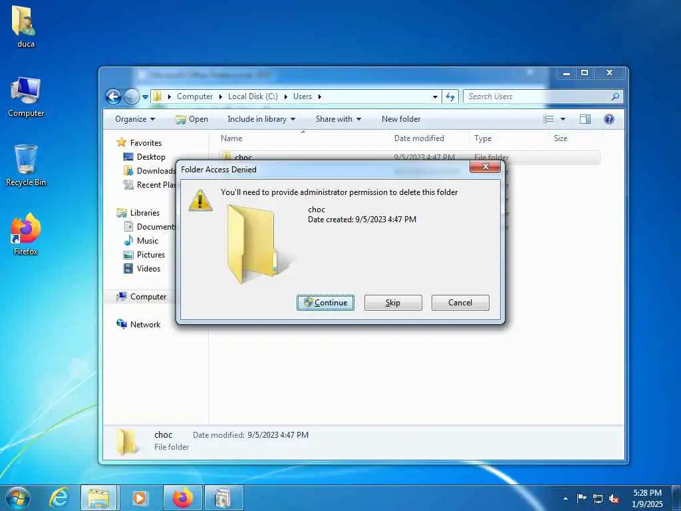Select the choc folder row in file list
Screen dimensions: 681x511
pyautogui.click(x=410, y=157)
